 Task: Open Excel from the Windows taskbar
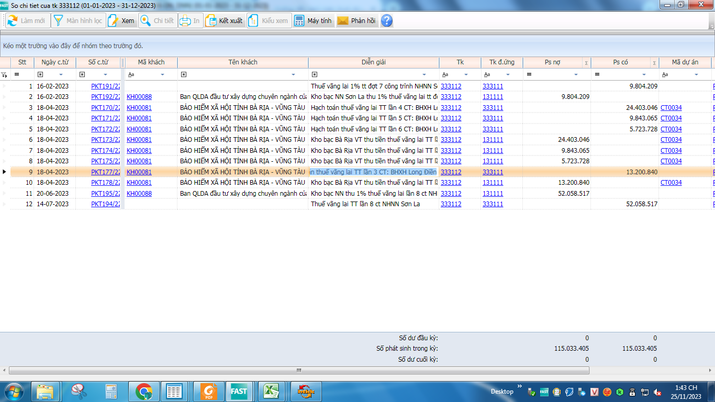(x=270, y=392)
